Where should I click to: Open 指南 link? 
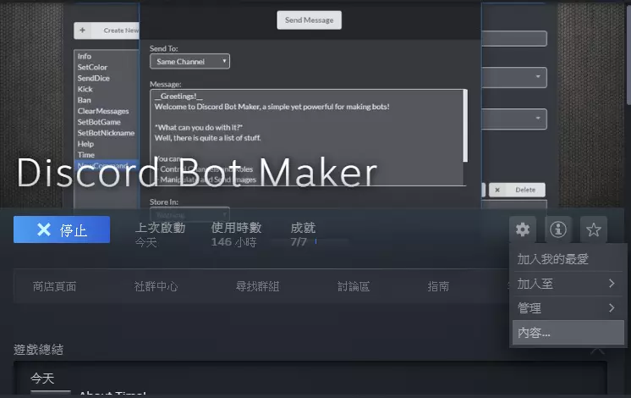(438, 286)
